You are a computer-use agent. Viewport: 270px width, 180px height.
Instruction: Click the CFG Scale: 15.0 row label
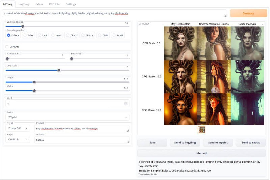(151, 110)
